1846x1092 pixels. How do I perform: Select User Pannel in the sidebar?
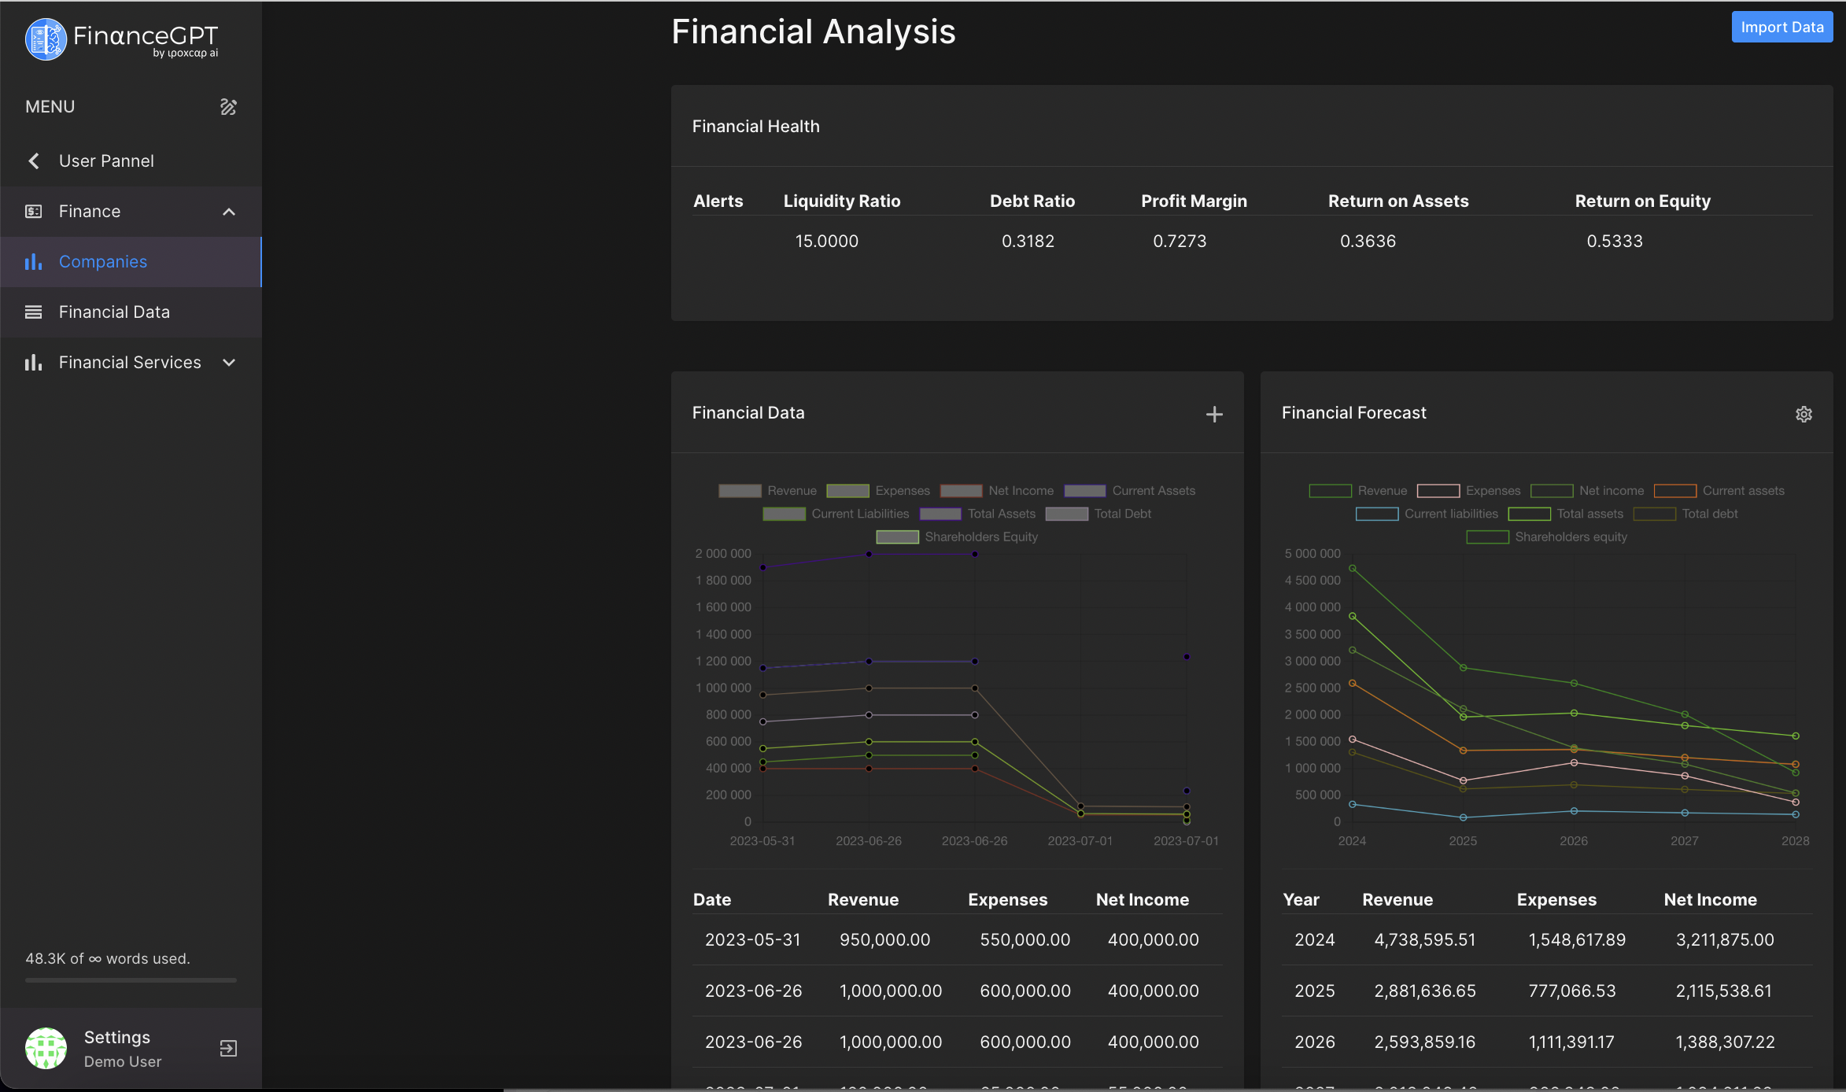tap(107, 160)
